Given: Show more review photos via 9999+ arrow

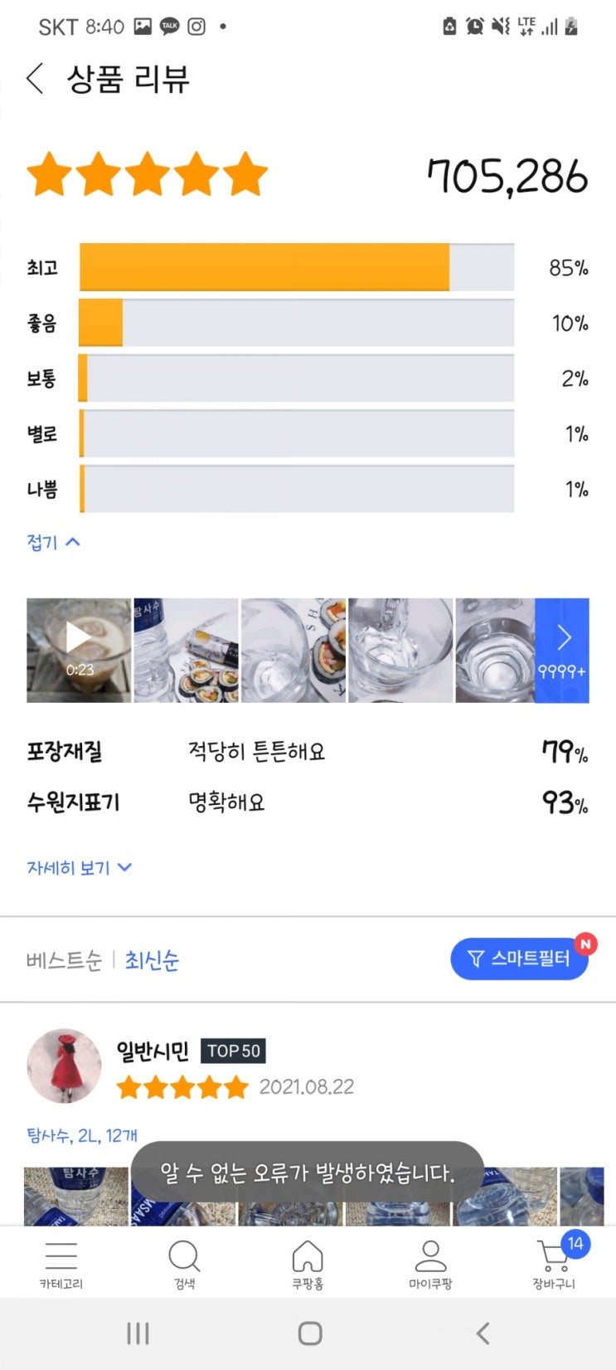Looking at the screenshot, I should point(562,651).
